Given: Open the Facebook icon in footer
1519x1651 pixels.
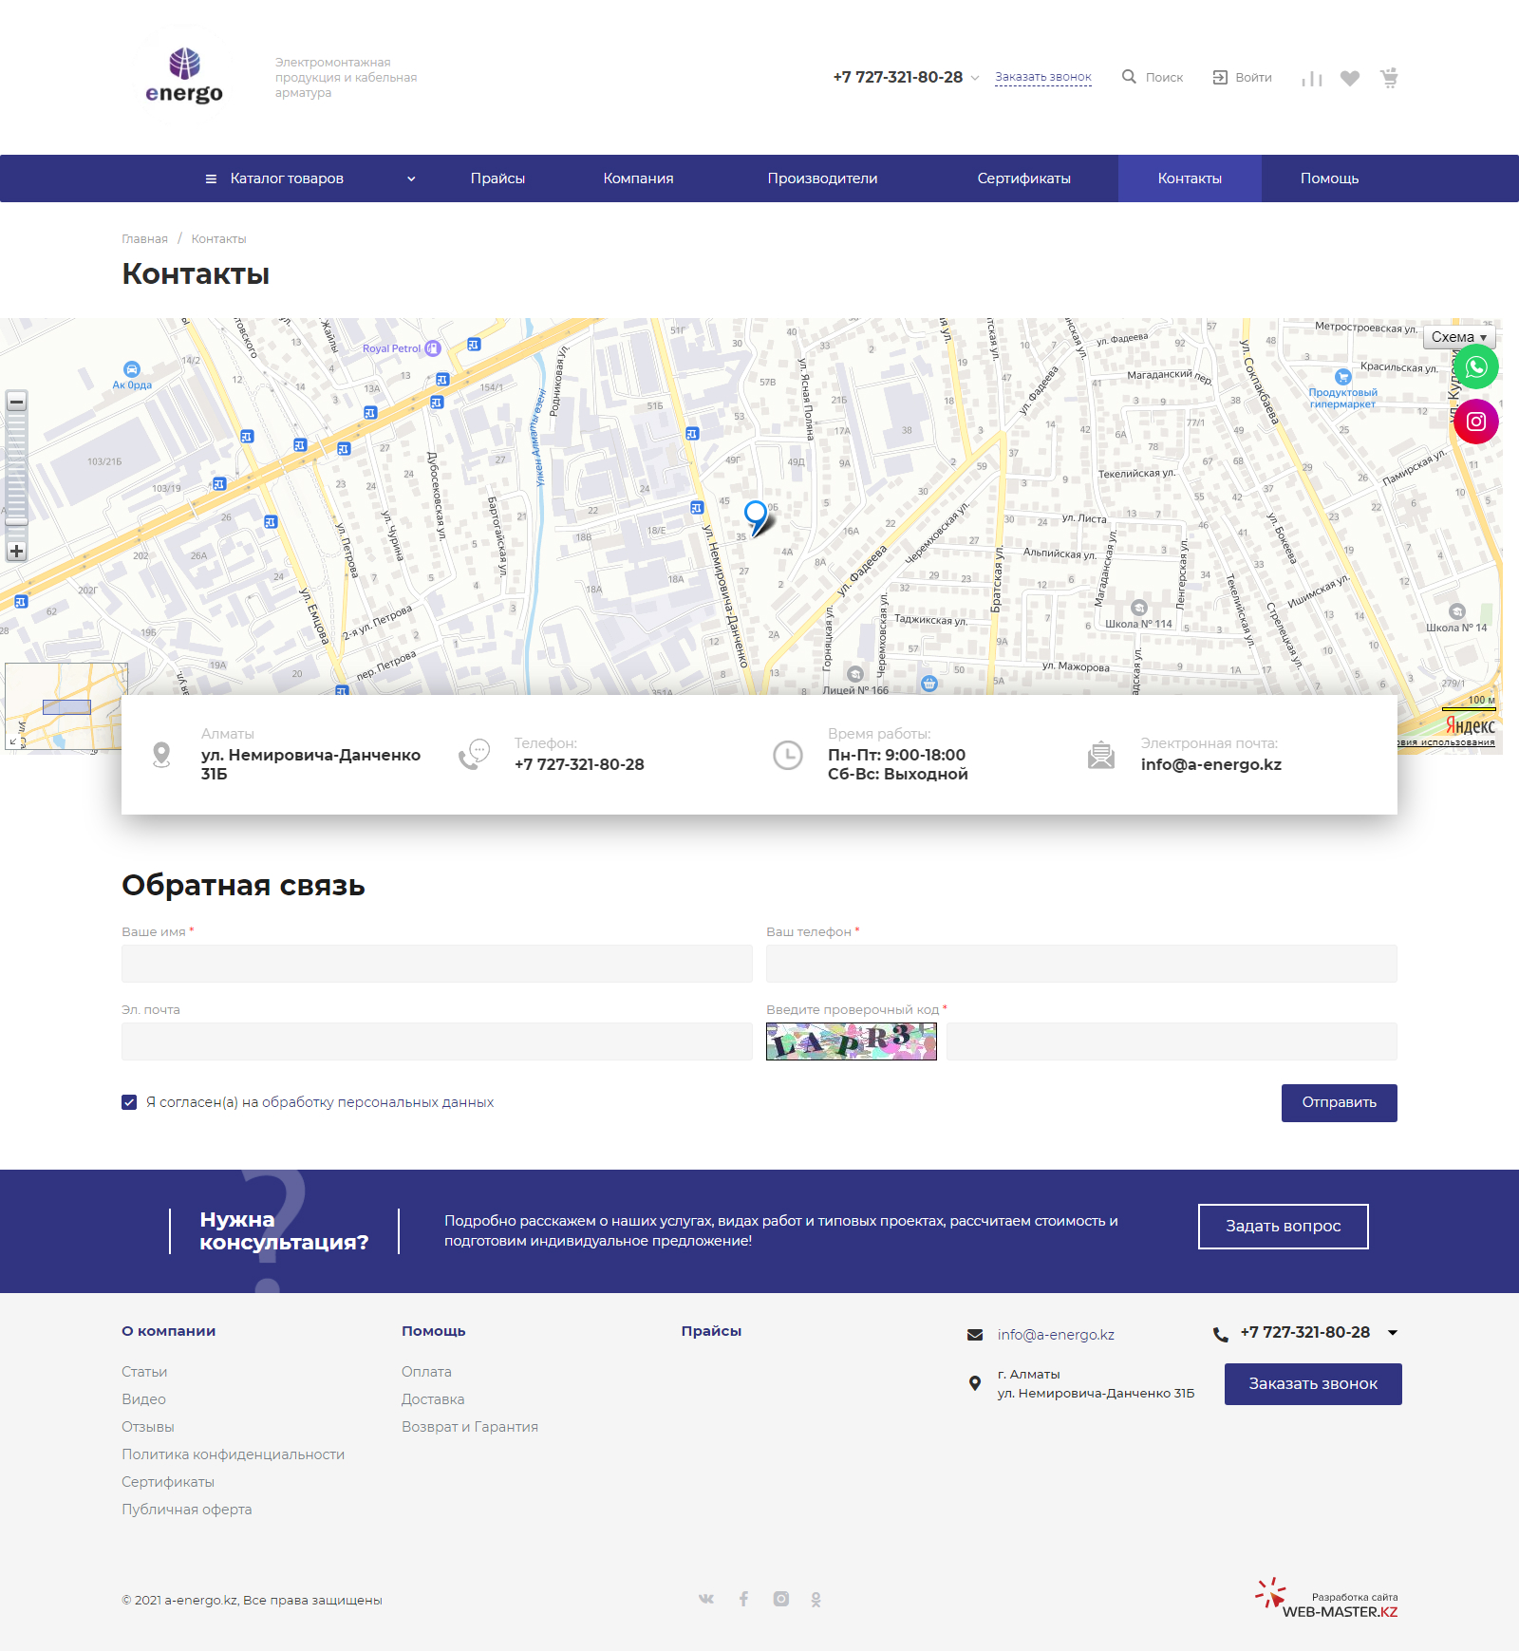Looking at the screenshot, I should (x=743, y=1599).
